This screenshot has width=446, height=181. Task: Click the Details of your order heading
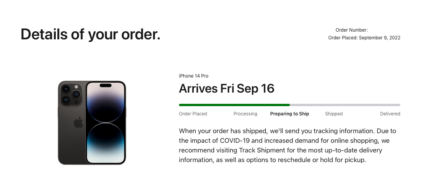(90, 35)
